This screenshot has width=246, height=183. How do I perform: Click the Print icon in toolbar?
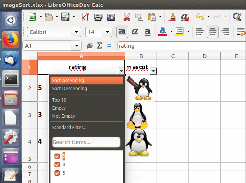[x=98, y=17]
